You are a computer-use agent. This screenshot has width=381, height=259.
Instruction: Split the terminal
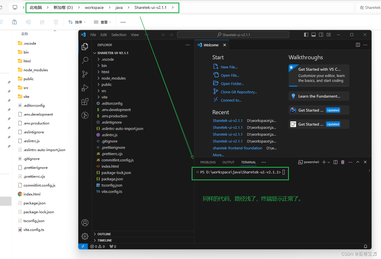335,162
